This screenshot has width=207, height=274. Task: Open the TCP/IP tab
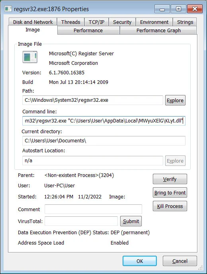pos(96,22)
